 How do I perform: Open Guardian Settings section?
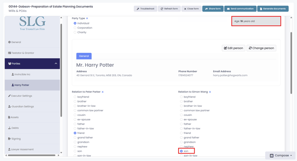click(x=32, y=106)
